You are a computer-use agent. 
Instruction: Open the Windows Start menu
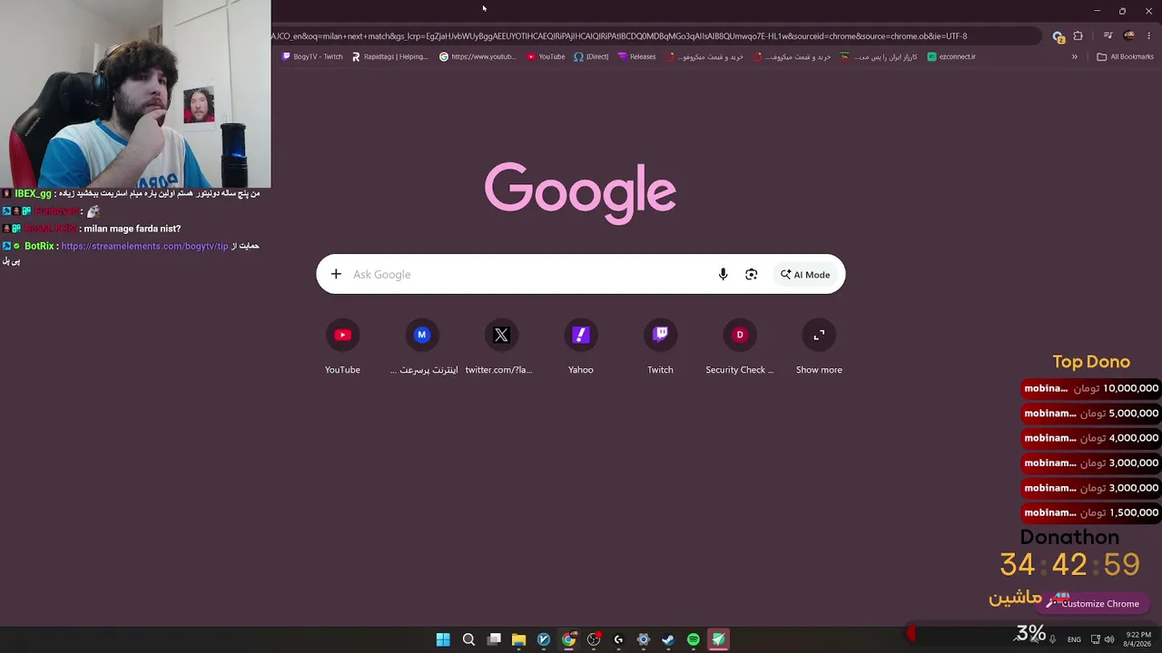pos(443,639)
